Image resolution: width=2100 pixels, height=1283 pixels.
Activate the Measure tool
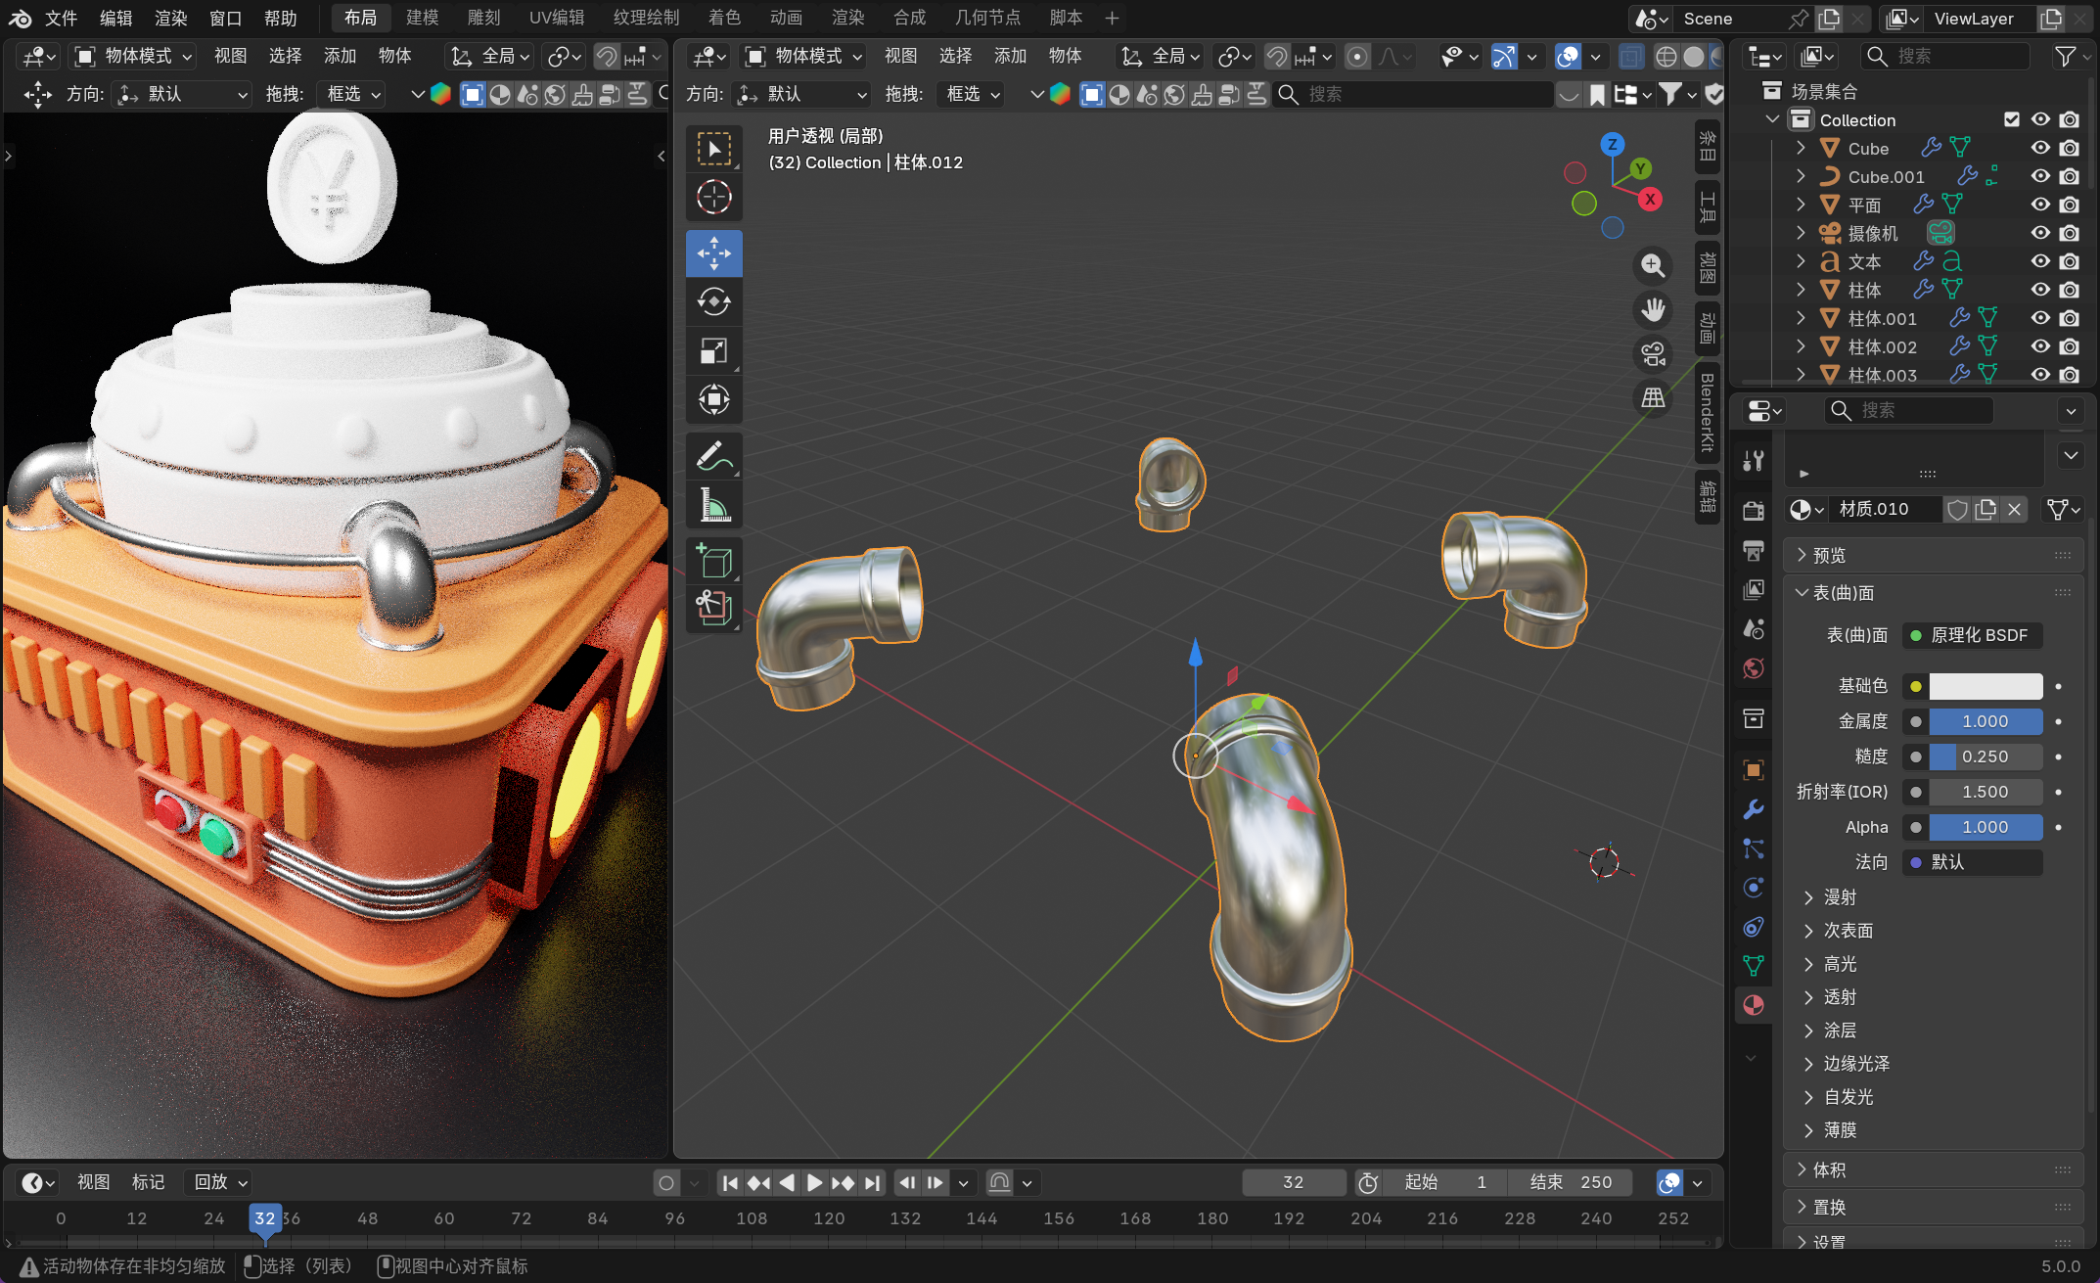(x=713, y=505)
